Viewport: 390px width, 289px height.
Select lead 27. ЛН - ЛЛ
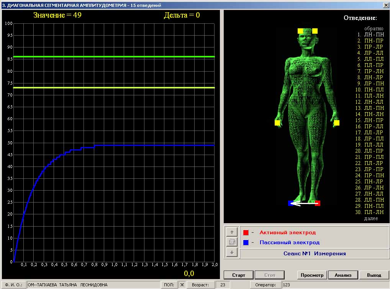click(370, 194)
